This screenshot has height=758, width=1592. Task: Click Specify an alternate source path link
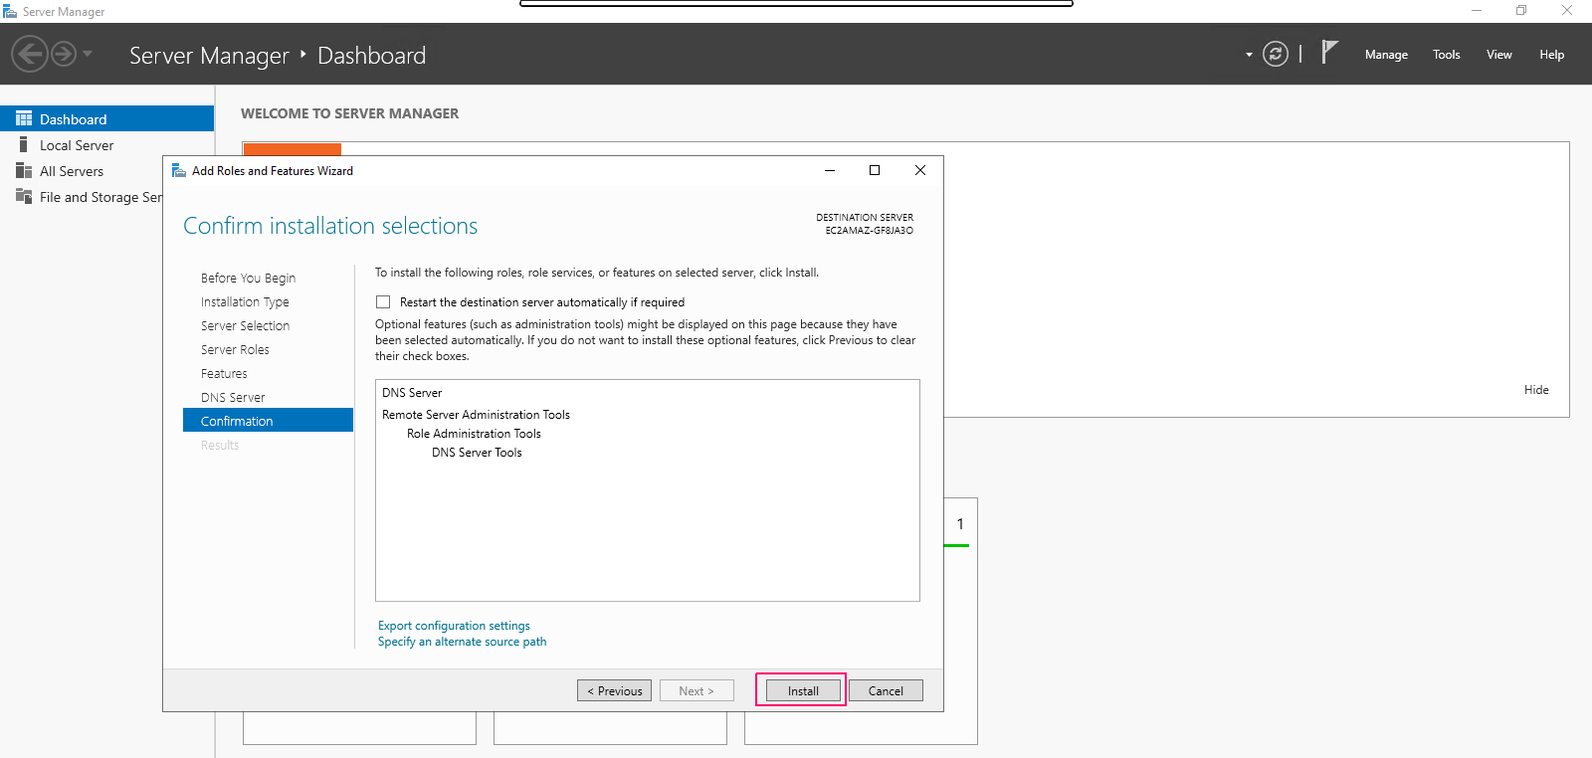click(462, 642)
